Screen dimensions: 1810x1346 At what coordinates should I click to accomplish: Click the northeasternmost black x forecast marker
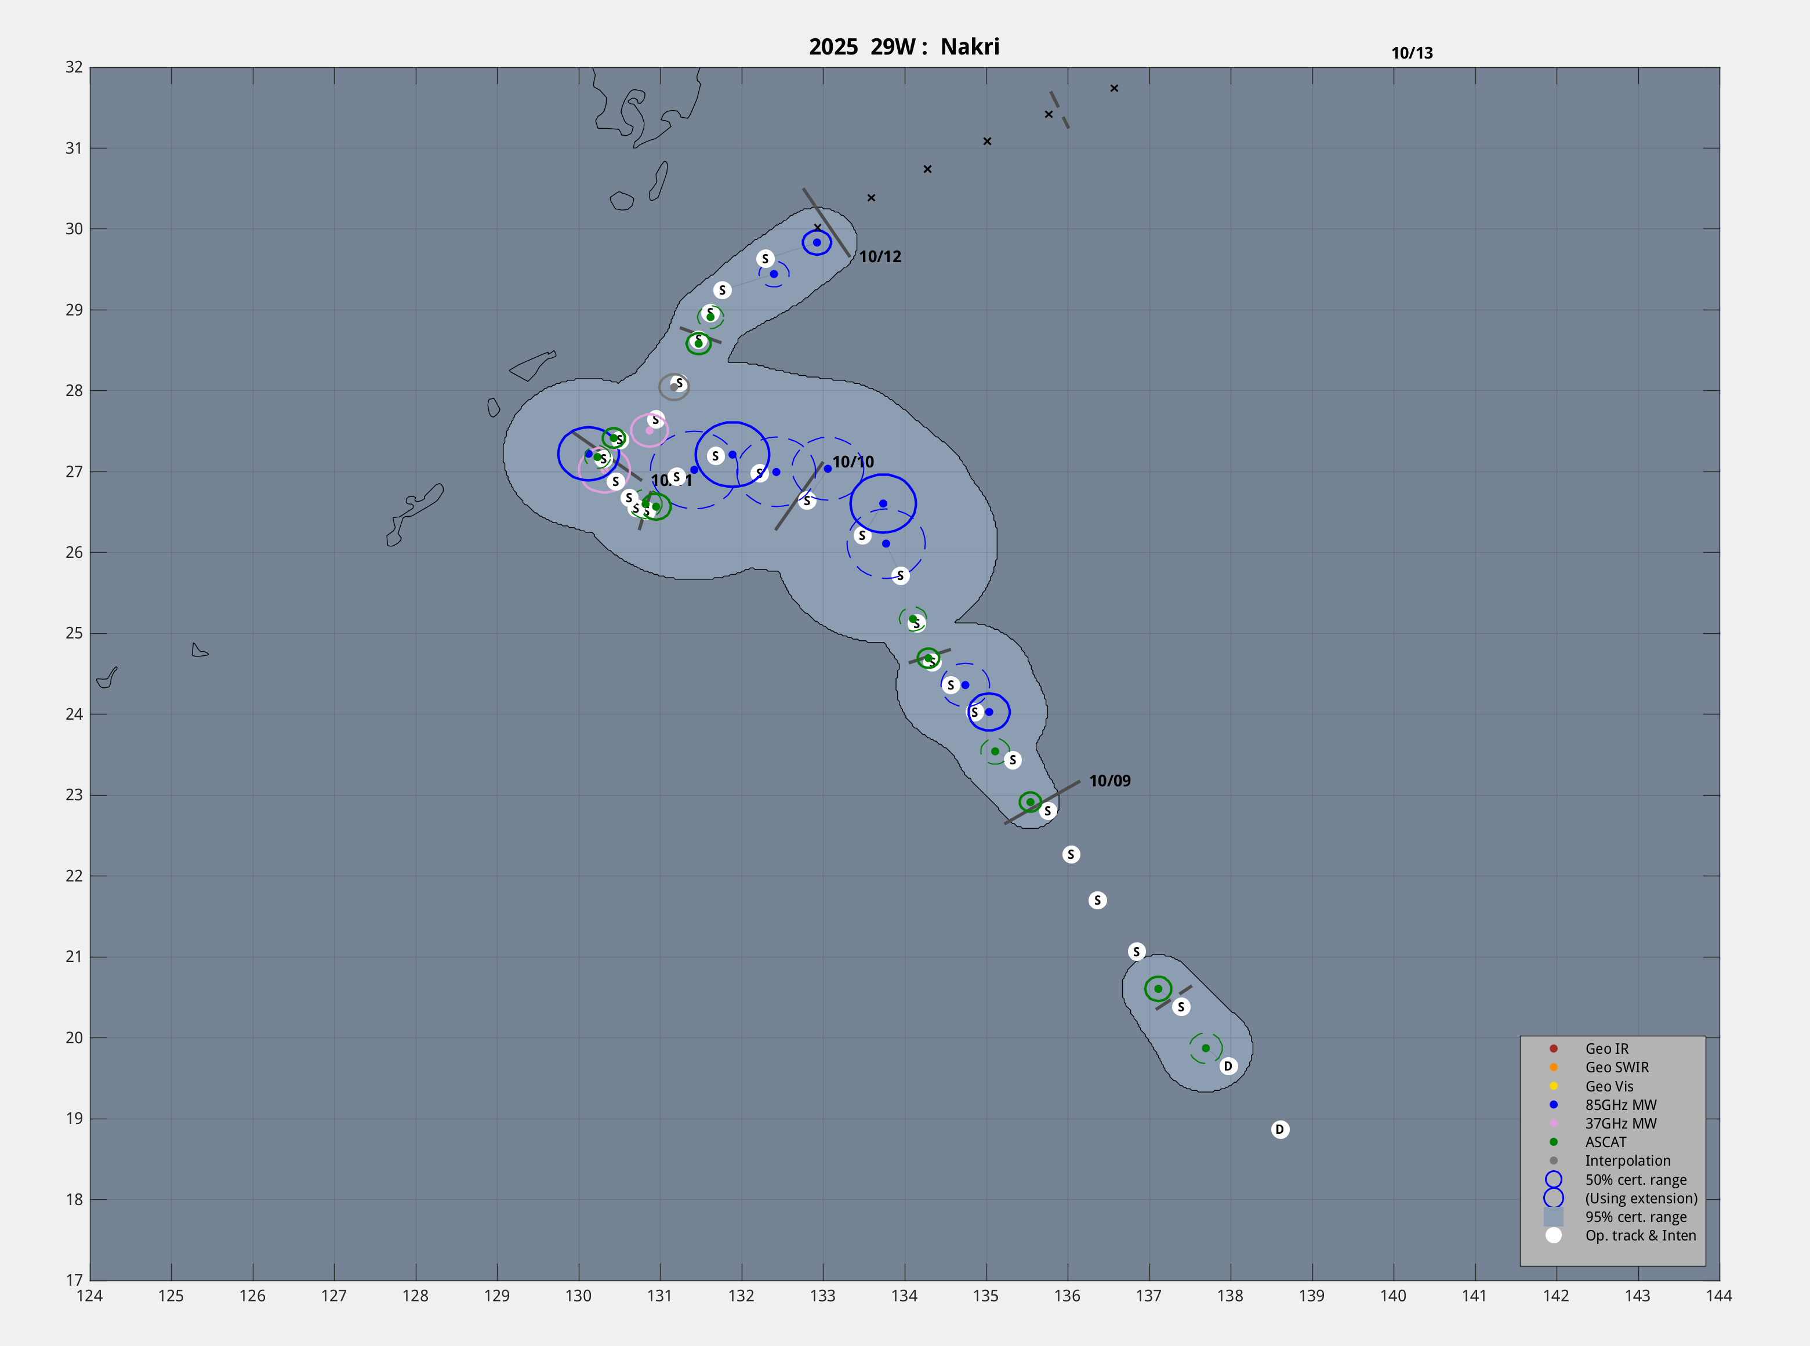[1113, 88]
